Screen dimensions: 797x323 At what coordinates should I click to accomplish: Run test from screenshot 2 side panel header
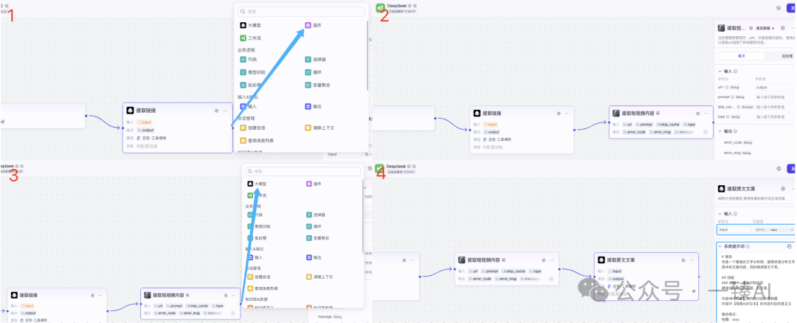(783, 29)
